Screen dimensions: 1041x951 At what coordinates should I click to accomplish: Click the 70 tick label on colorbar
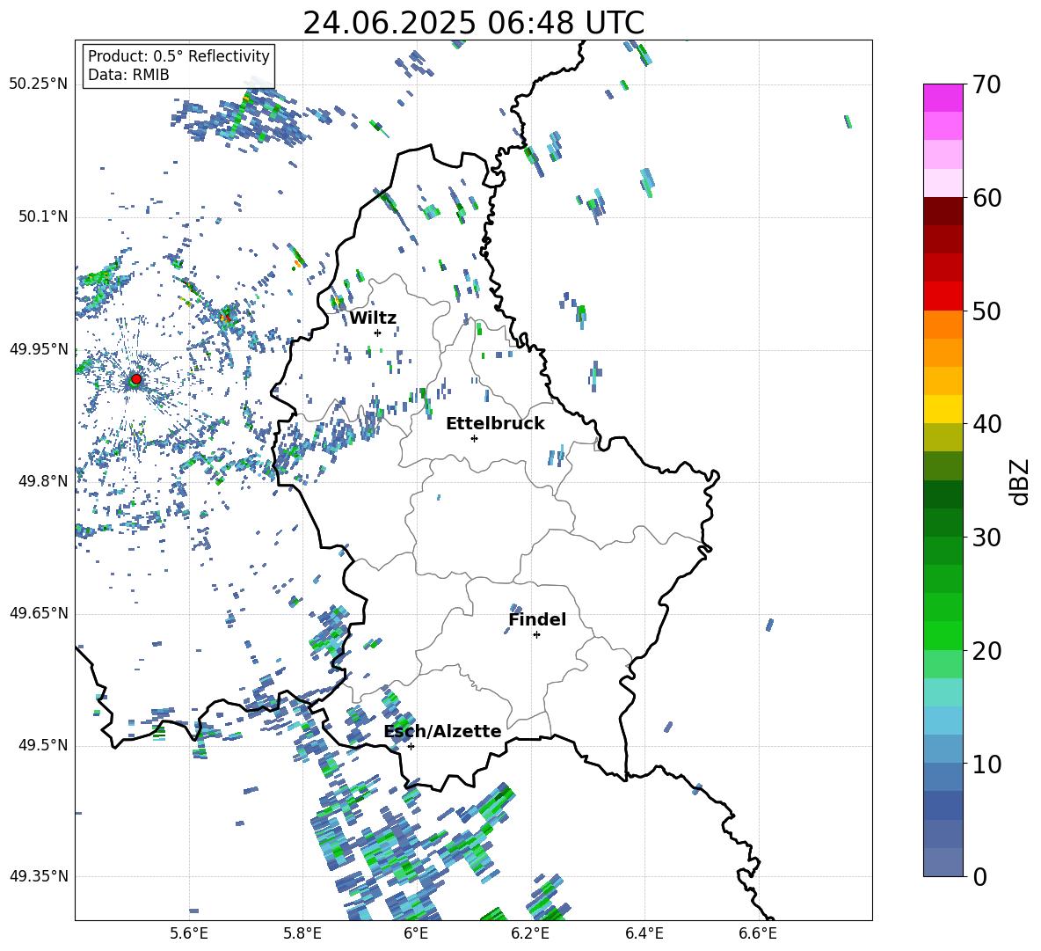986,85
